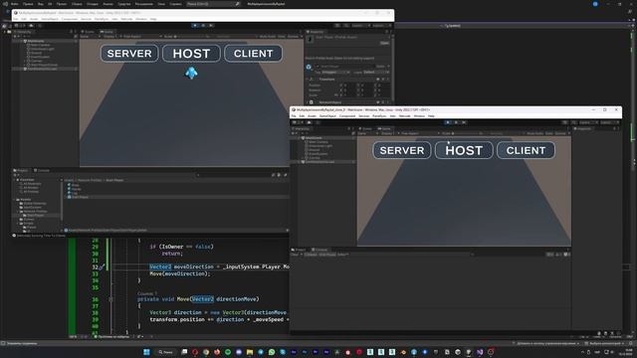This screenshot has width=637, height=358.
Task: Click Step button in left Unity window
Action: click(x=211, y=25)
